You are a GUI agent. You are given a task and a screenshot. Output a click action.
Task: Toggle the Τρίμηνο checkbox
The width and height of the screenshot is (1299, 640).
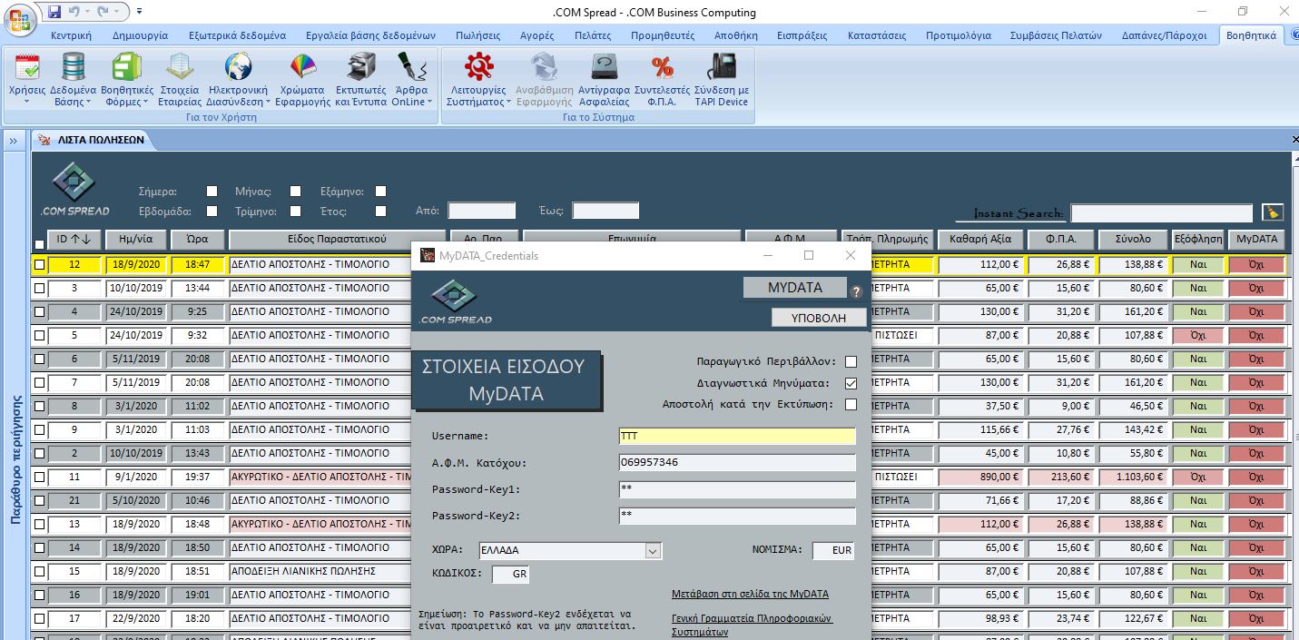[295, 211]
